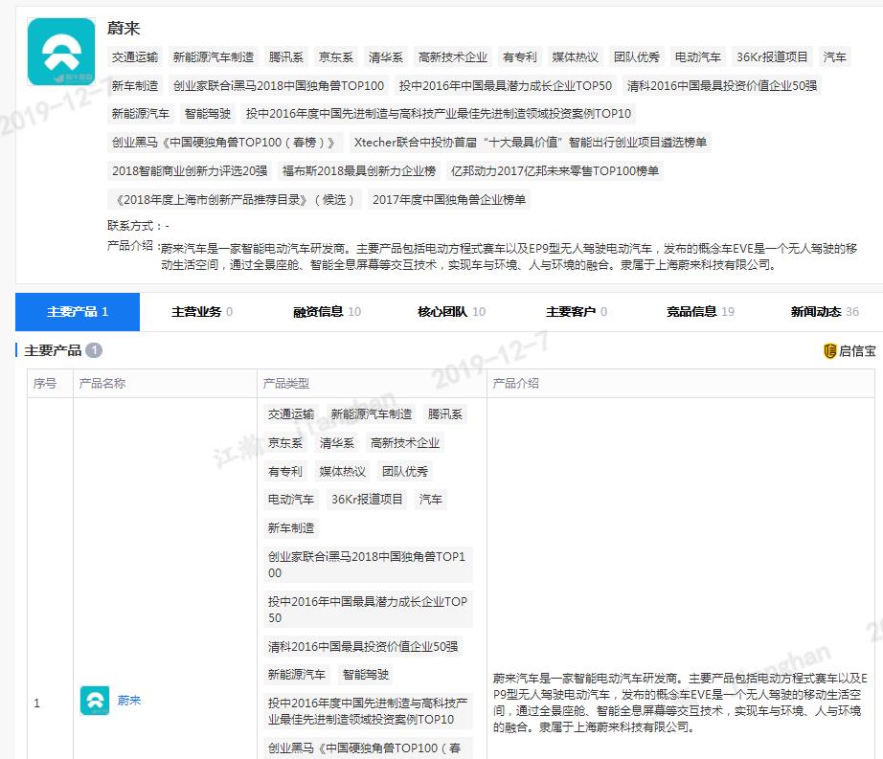The width and height of the screenshot is (883, 759).
Task: Click the 2017年度中国独角兽企业榜单 tag
Action: click(449, 199)
